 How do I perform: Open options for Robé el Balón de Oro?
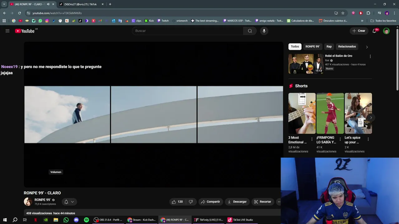pyautogui.click(x=370, y=57)
